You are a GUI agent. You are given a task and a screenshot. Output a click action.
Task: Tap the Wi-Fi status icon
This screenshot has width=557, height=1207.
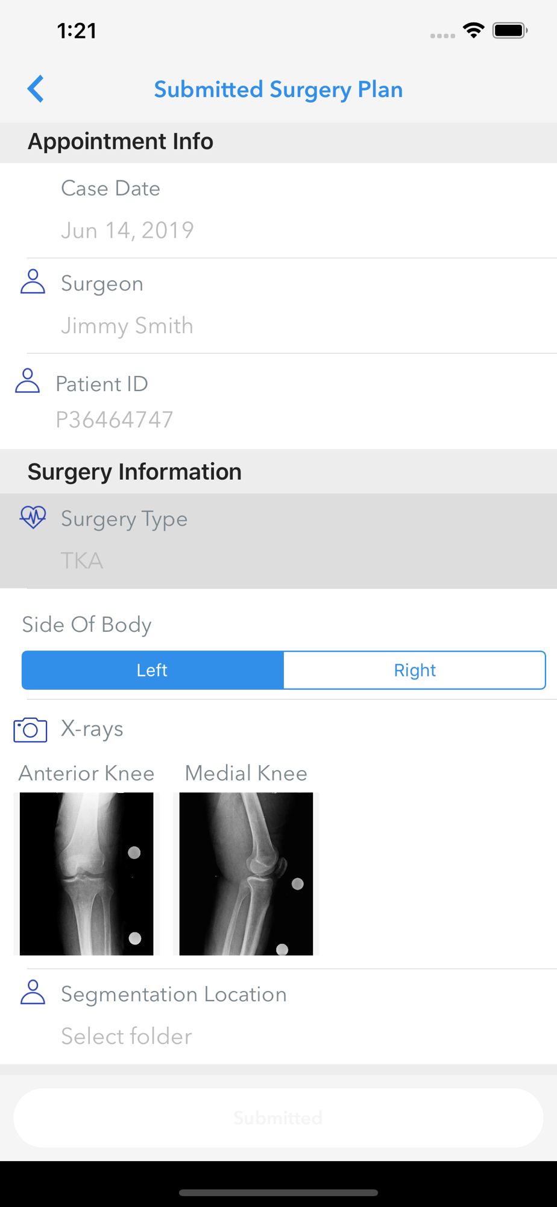[x=474, y=30]
